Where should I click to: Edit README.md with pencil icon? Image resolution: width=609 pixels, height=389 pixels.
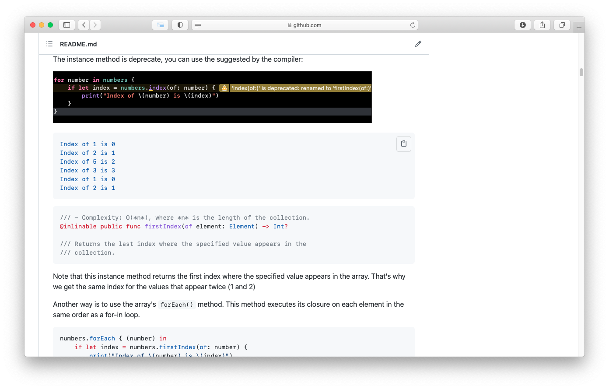(418, 44)
